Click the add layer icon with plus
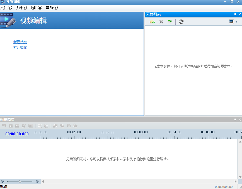The image size is (242, 189). pyautogui.click(x=4, y=126)
